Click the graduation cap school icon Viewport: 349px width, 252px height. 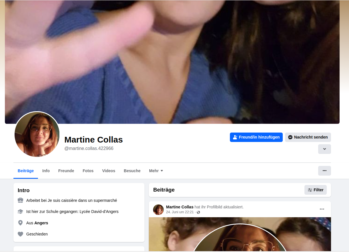point(20,212)
